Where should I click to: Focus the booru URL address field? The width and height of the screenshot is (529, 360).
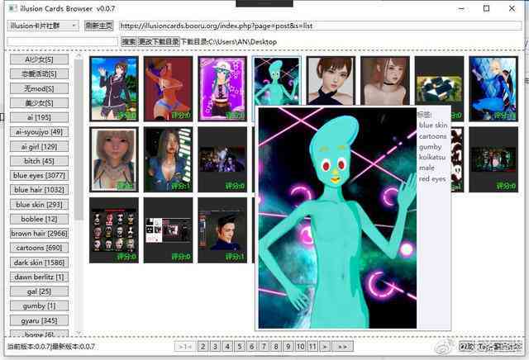pyautogui.click(x=320, y=26)
